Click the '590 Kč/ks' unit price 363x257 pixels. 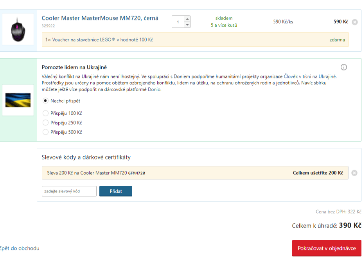point(283,22)
